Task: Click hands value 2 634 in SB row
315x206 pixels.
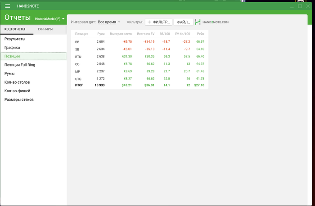Action: click(x=100, y=49)
